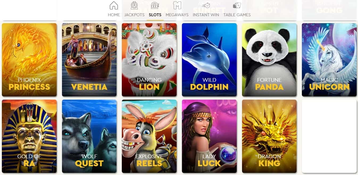Open the HOME tab label

(114, 15)
